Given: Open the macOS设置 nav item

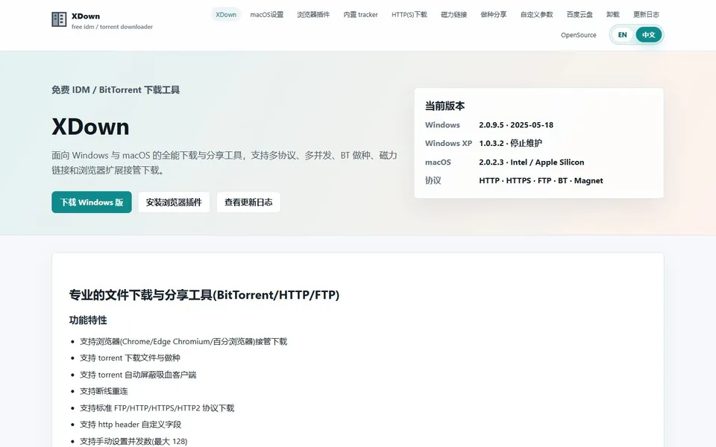Looking at the screenshot, I should [x=267, y=15].
